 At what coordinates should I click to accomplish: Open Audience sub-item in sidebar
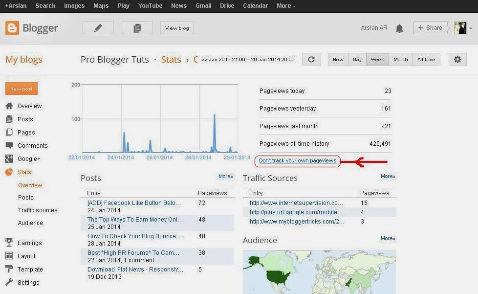[30, 223]
